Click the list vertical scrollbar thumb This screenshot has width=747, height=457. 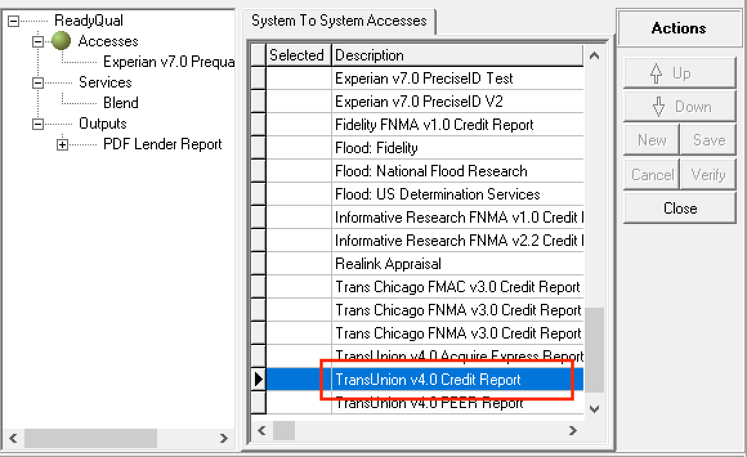(x=594, y=350)
